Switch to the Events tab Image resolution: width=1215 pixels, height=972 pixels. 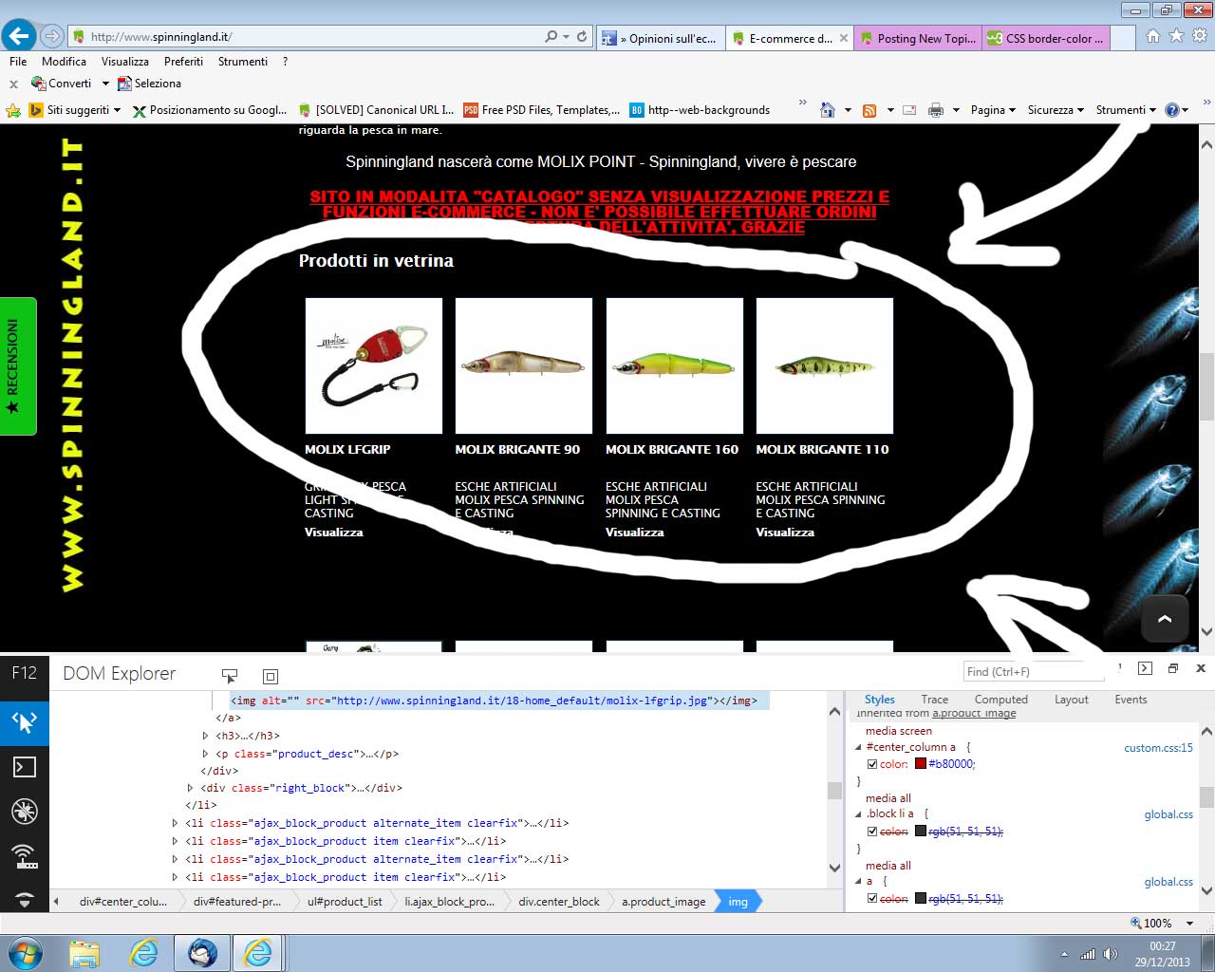pyautogui.click(x=1131, y=700)
